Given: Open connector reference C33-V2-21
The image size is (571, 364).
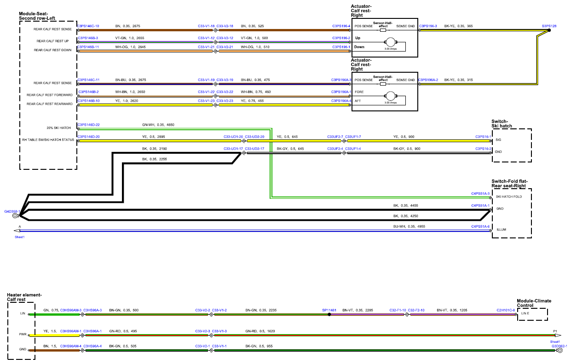Looking at the screenshot, I should coord(225,47).
